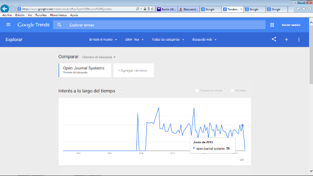
Task: Share this Trends exploration
Action: click(x=274, y=39)
